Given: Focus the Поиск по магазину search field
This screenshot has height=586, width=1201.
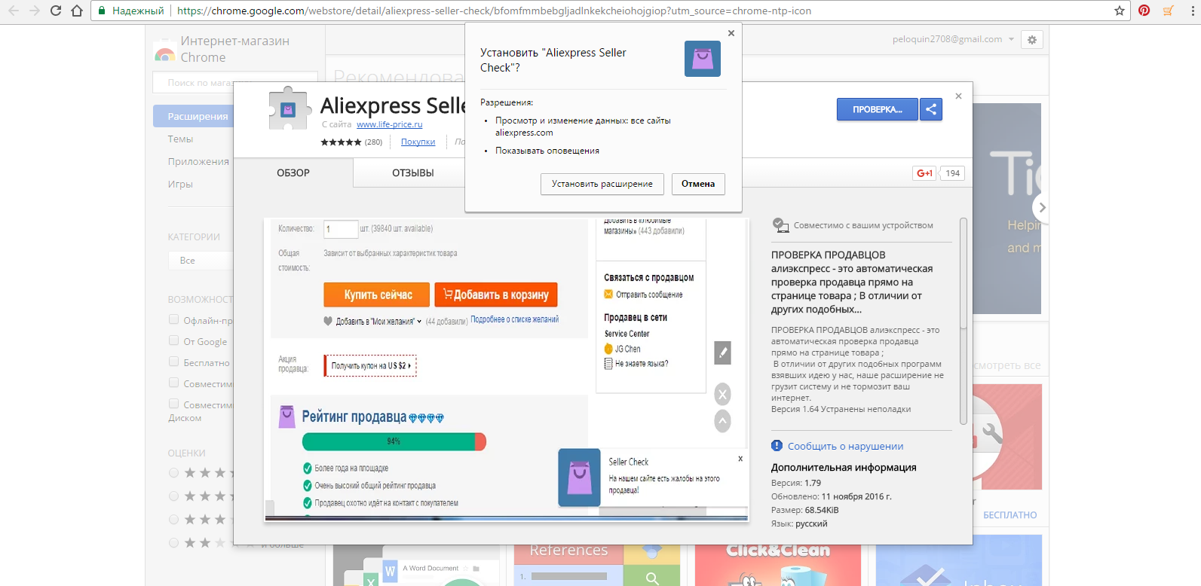Looking at the screenshot, I should click(x=235, y=82).
